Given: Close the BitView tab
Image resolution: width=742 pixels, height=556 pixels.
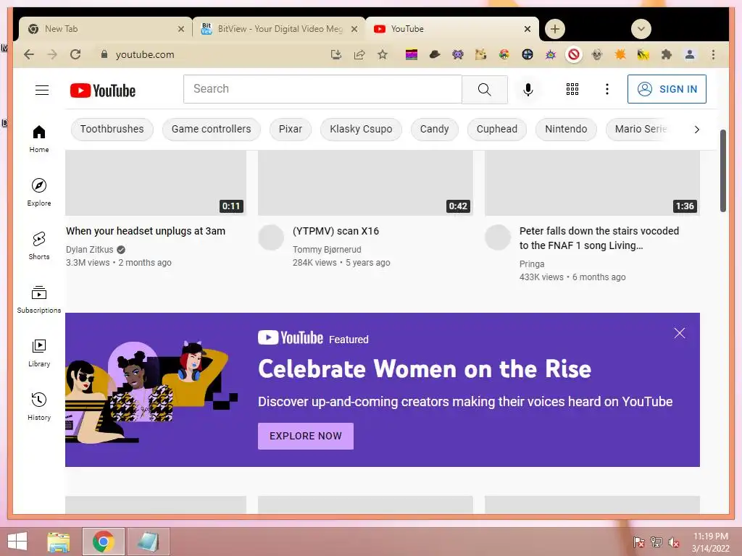Looking at the screenshot, I should [354, 29].
